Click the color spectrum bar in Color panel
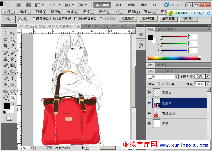212x151 pixels. (174, 58)
